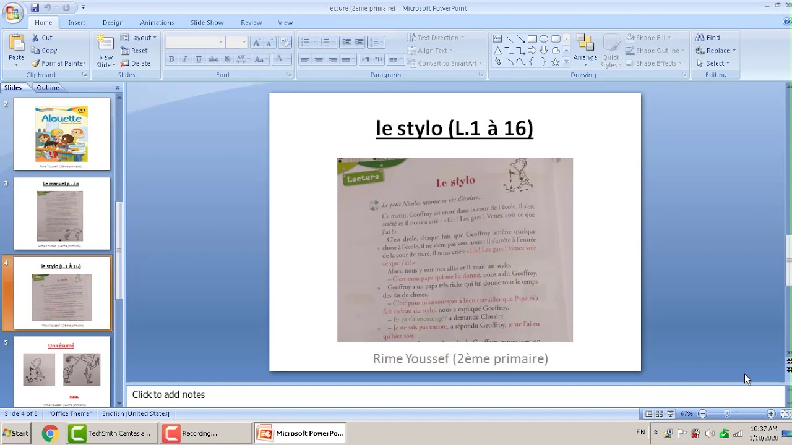Toggle Strikethrough formatting
The image size is (792, 445).
point(213,59)
